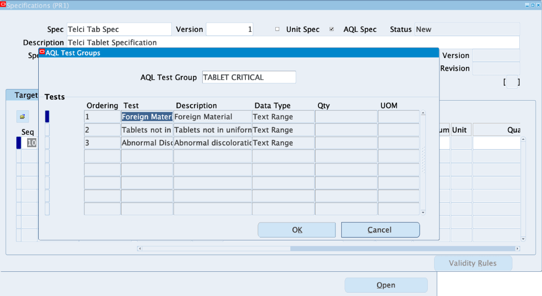This screenshot has width=542, height=296.
Task: Select the Foreign Material test cell
Action: [x=147, y=117]
